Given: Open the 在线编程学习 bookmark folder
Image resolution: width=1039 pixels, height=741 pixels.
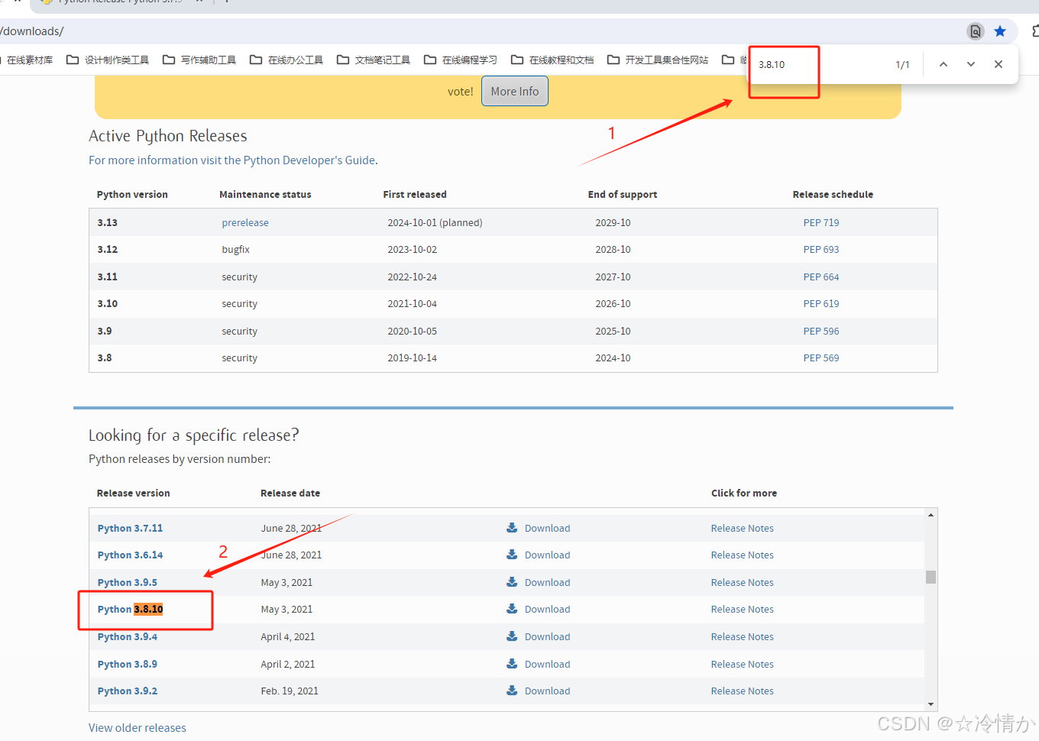Looking at the screenshot, I should click(x=461, y=60).
